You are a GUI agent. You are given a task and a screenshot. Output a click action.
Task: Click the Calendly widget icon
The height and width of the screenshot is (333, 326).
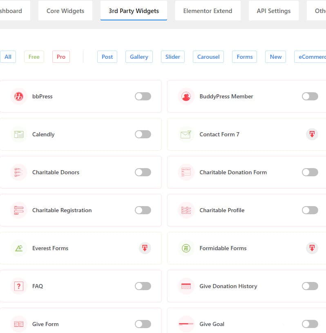pos(19,134)
